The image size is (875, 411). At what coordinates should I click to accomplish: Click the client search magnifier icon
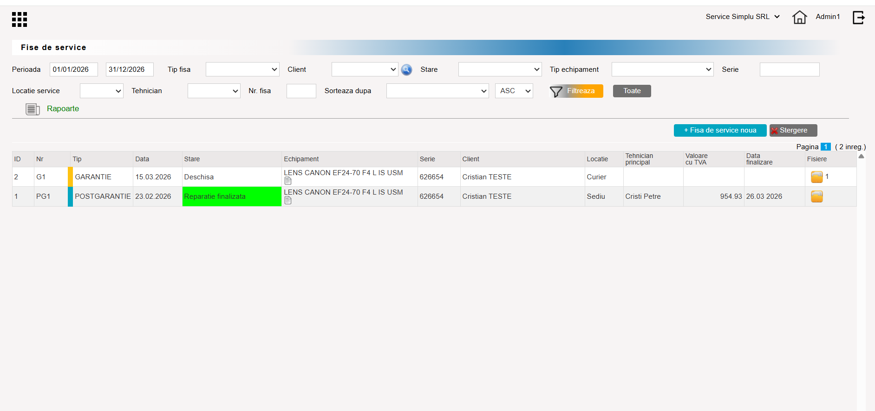coord(406,70)
